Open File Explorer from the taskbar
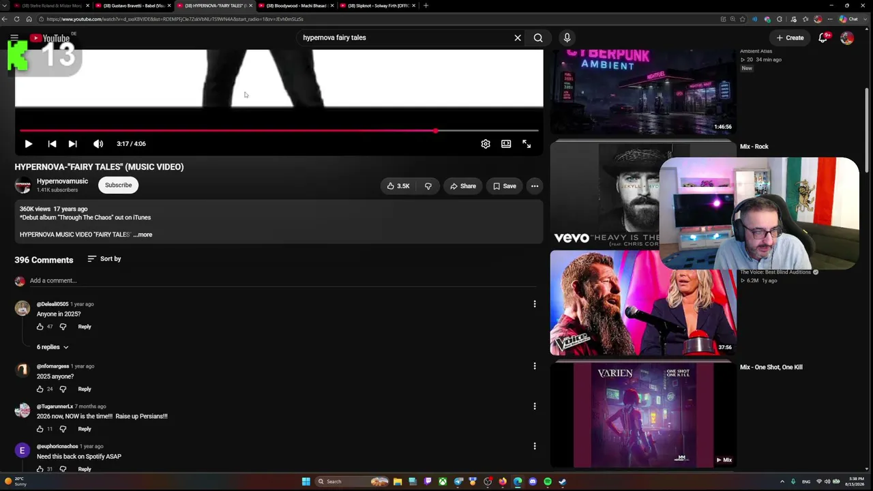 pos(398,481)
